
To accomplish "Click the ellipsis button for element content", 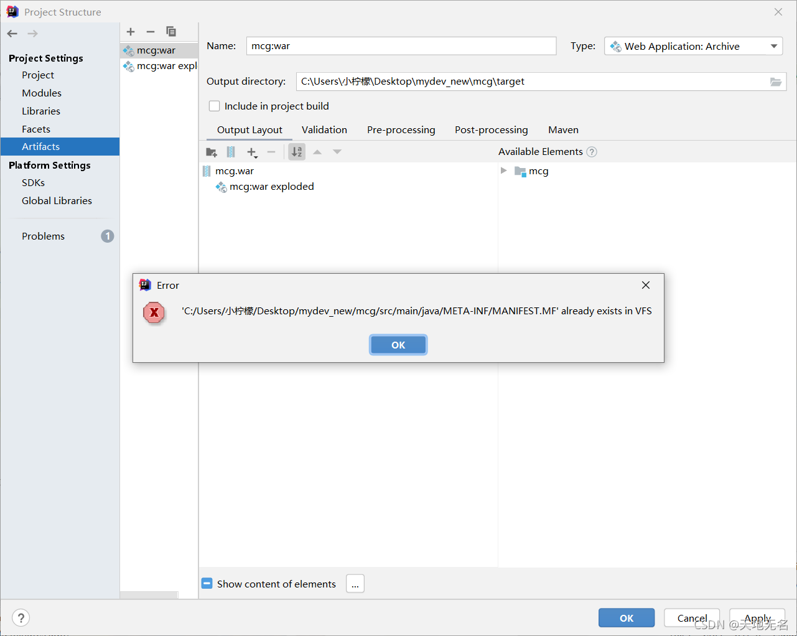I will pos(355,584).
